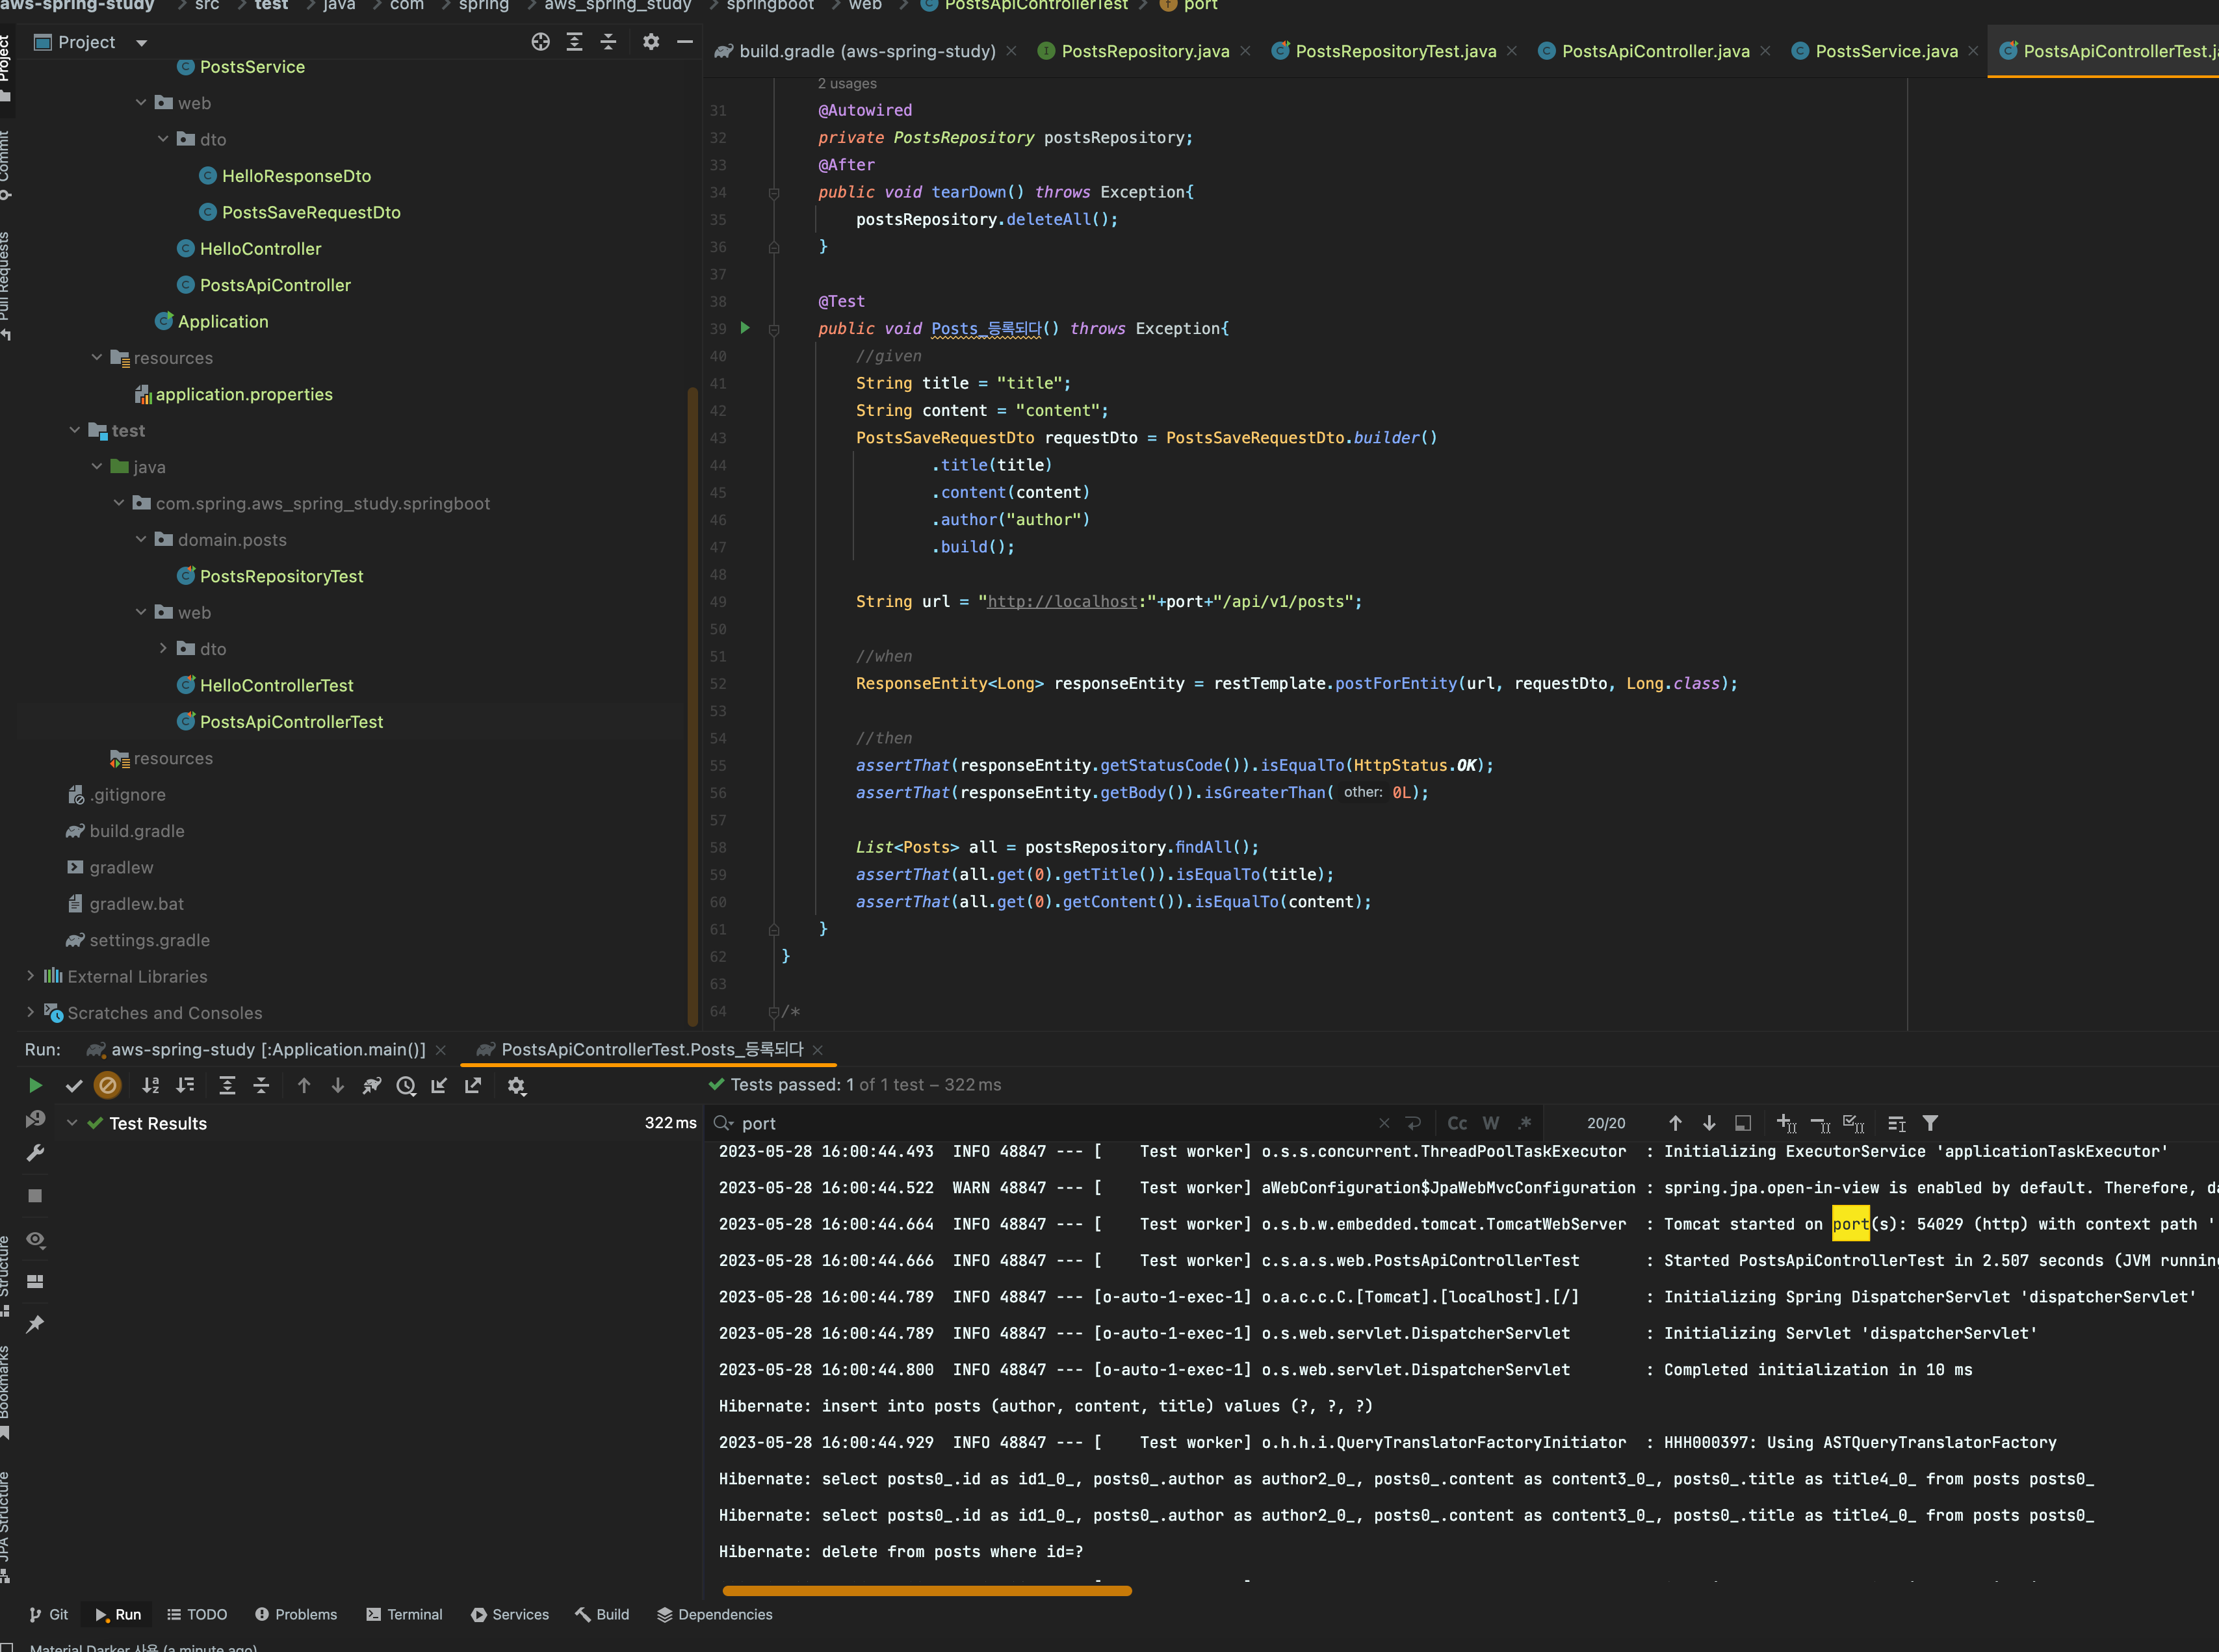Viewport: 2219px width, 1652px height.
Task: Open test history clock icon
Action: 406,1085
